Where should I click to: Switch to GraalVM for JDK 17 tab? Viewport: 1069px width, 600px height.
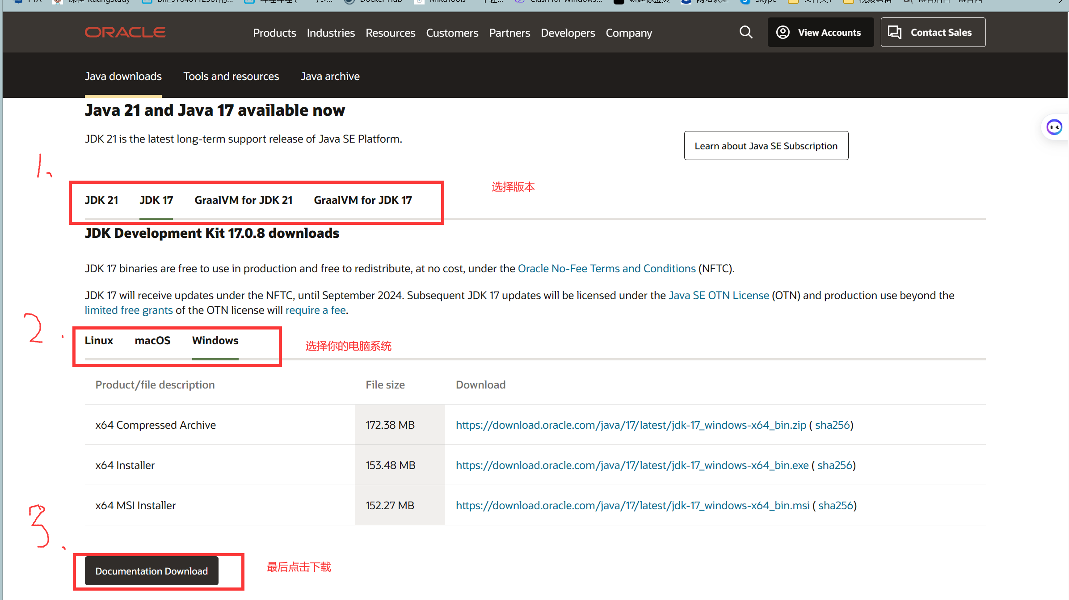coord(362,200)
